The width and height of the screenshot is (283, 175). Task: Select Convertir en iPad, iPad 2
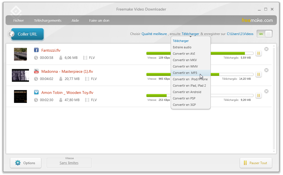(x=191, y=86)
